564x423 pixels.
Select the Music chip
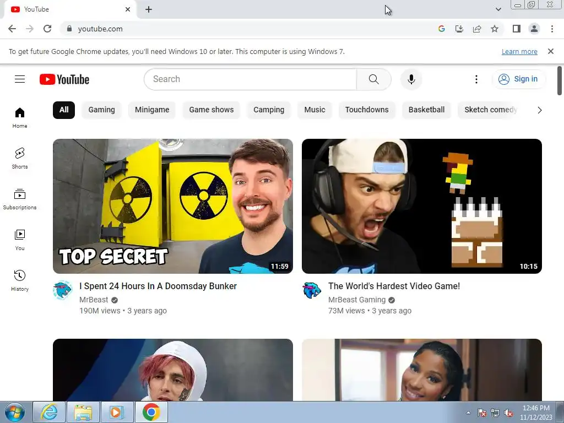314,110
